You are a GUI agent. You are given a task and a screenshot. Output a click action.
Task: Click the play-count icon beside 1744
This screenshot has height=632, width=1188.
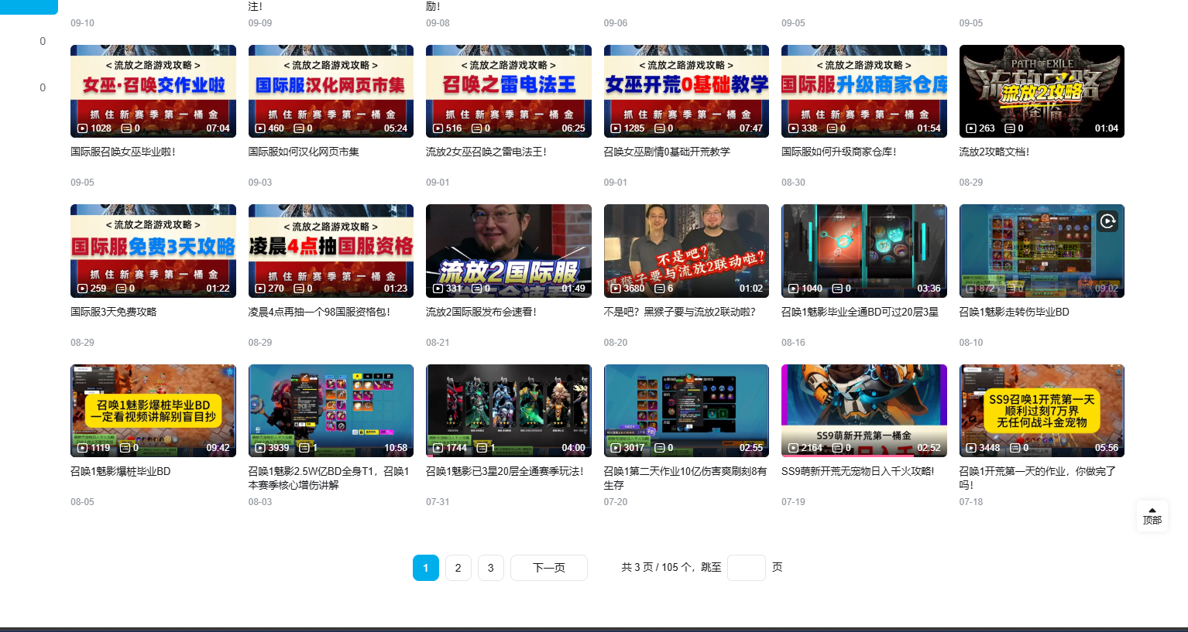438,448
